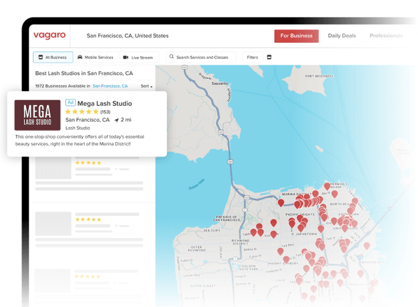Click the Mega Lash Studio description text

tap(80, 140)
